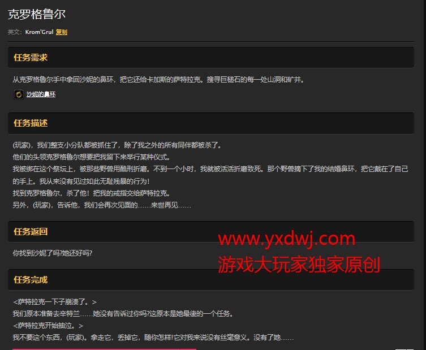Click the 任务描述 section header
Viewport: 426px width, 350px height.
(x=31, y=123)
